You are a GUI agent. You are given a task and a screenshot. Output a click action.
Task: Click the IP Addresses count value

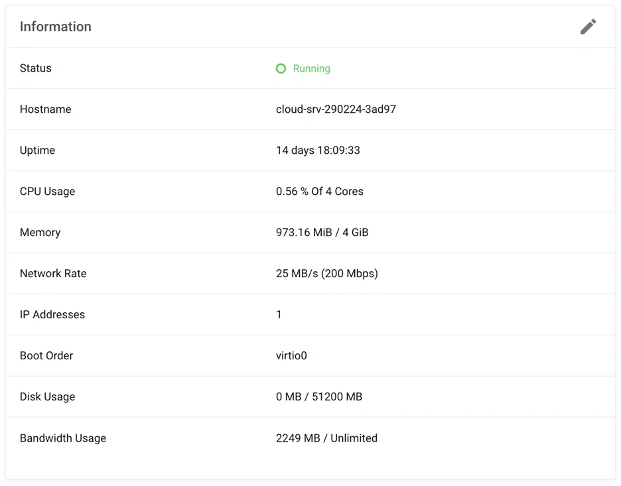279,315
